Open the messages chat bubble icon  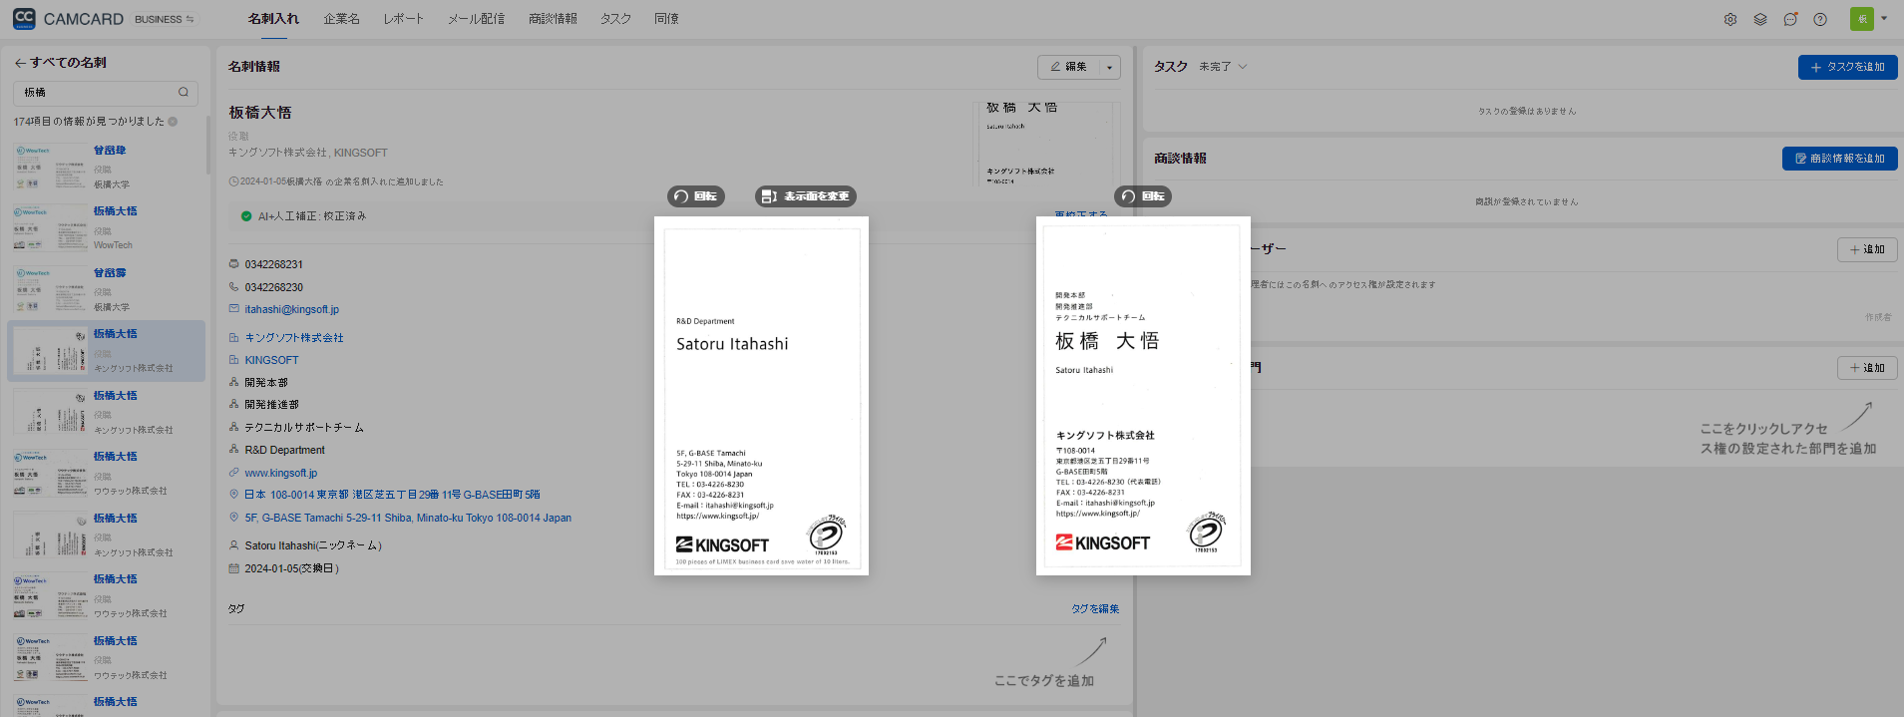pyautogui.click(x=1790, y=19)
